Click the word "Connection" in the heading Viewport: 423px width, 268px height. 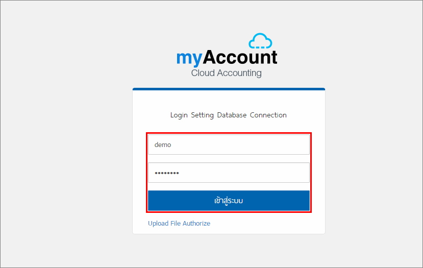click(x=268, y=115)
